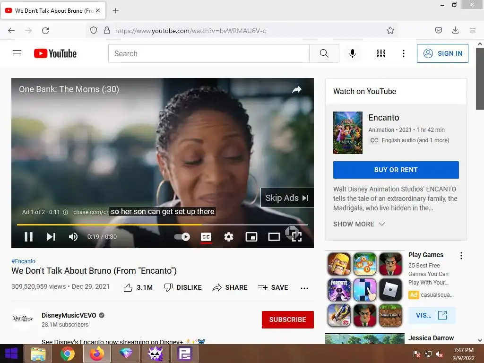Image resolution: width=484 pixels, height=363 pixels.
Task: Open the YouTube hamburger guide menu
Action: (17, 53)
